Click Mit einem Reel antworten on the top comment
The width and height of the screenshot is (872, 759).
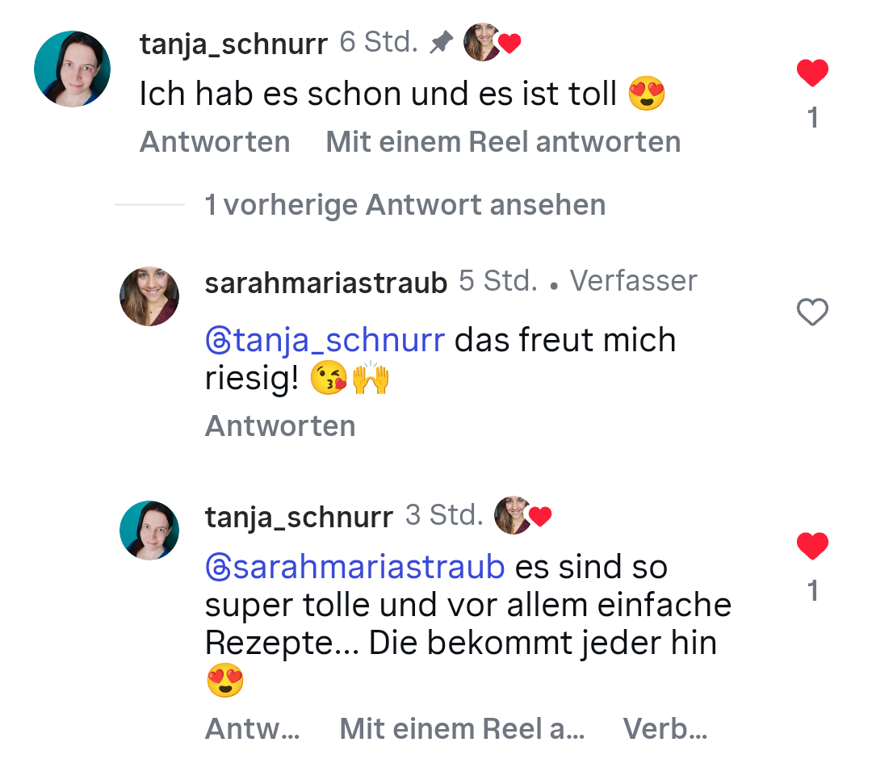(503, 142)
